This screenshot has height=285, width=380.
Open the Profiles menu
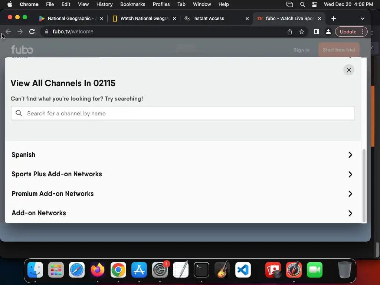161,4
